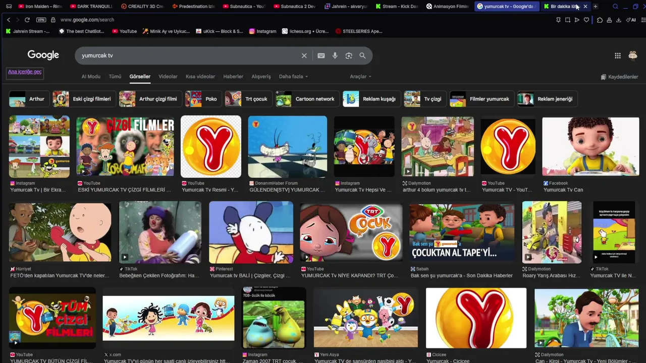This screenshot has width=646, height=363.
Task: Open the 'Iron Maiden' browser tab
Action: tap(40, 7)
